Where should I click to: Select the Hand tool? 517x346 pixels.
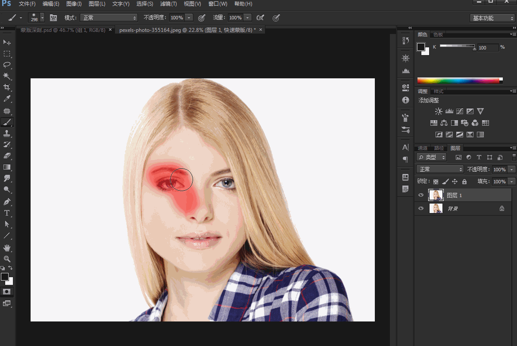[x=7, y=247]
